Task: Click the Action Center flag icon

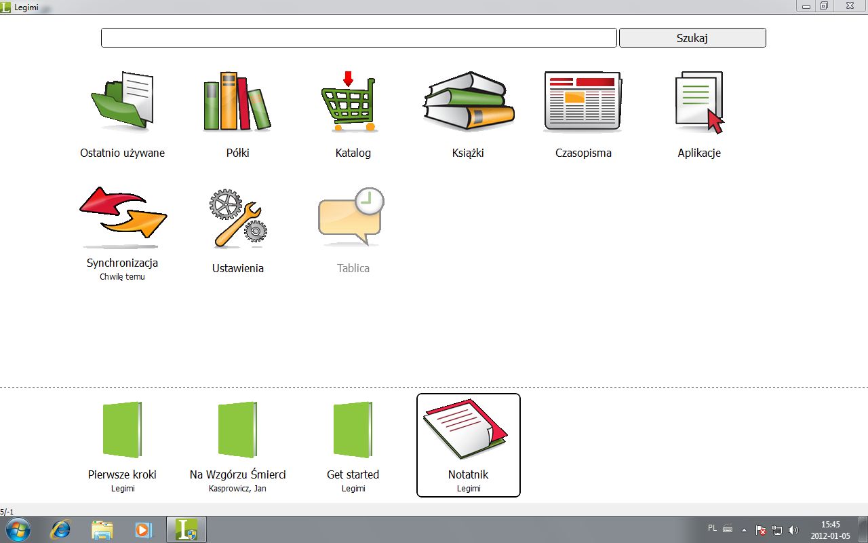Action: (x=761, y=529)
